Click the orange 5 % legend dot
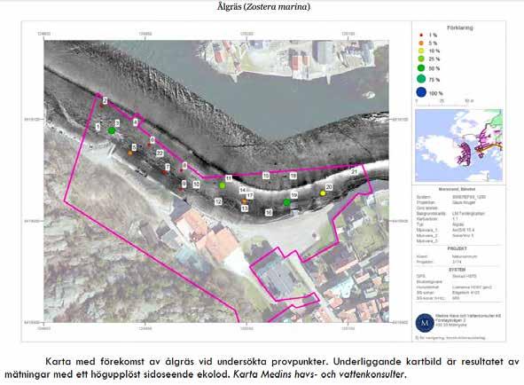The width and height of the screenshot is (524, 385). tap(421, 43)
